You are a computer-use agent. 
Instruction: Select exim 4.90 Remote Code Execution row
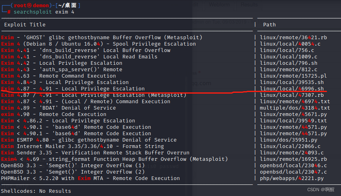click(x=54, y=114)
